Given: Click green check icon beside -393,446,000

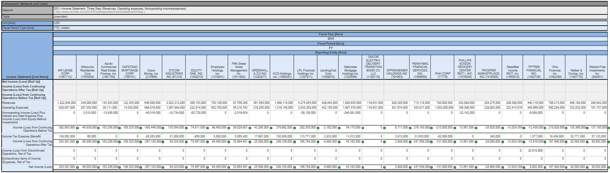Looking at the screenshot, I should tap(163, 128).
